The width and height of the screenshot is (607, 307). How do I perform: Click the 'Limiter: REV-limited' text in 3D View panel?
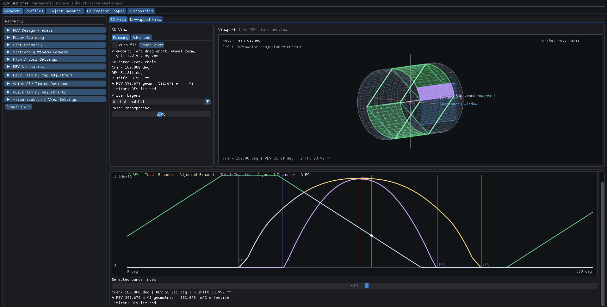134,89
